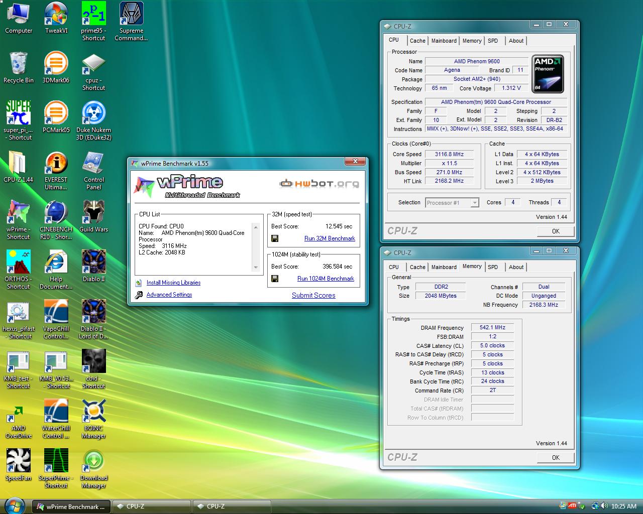Click the CPU List scrollbar down arrow

(x=256, y=268)
